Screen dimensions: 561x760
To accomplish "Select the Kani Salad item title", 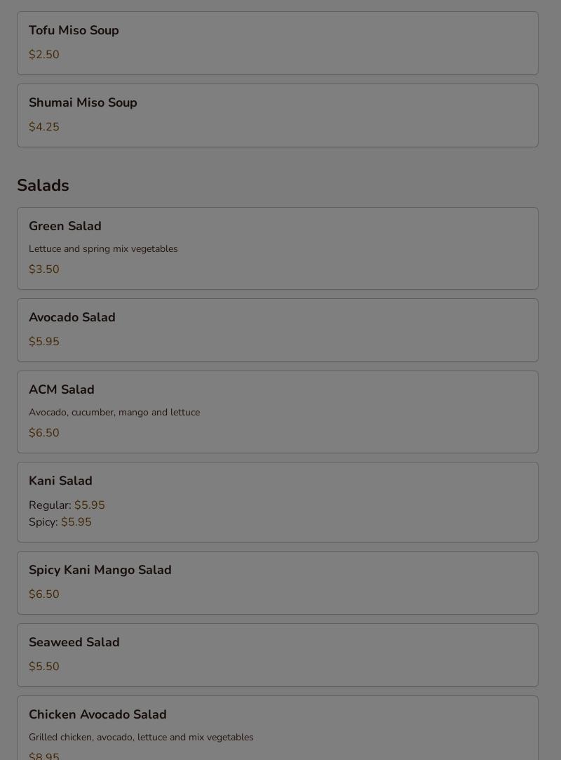I will click(x=60, y=481).
